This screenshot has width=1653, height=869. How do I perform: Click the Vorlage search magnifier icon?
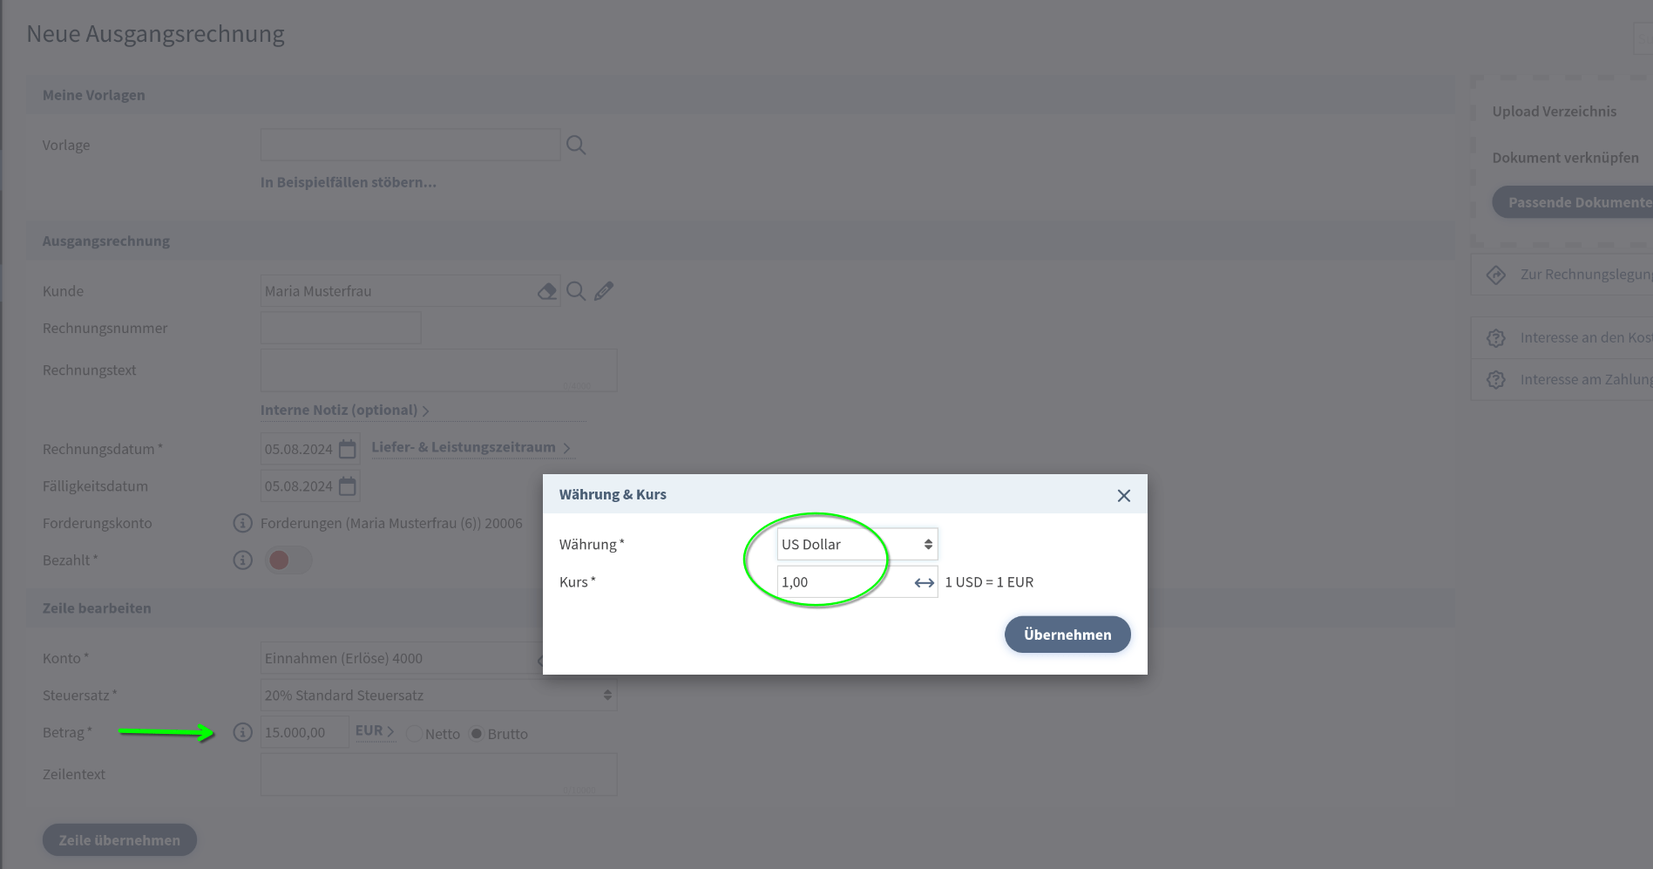click(x=576, y=146)
